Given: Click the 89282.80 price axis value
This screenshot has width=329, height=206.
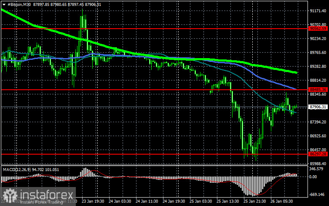Looking at the screenshot, I should 318,66.
